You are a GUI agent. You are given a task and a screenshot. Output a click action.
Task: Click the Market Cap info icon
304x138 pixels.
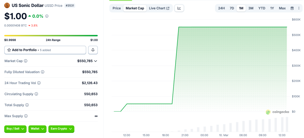[x=26, y=61]
